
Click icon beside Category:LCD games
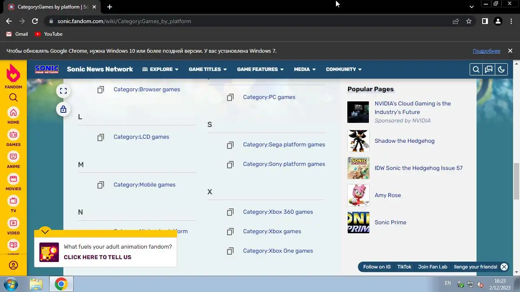[101, 137]
